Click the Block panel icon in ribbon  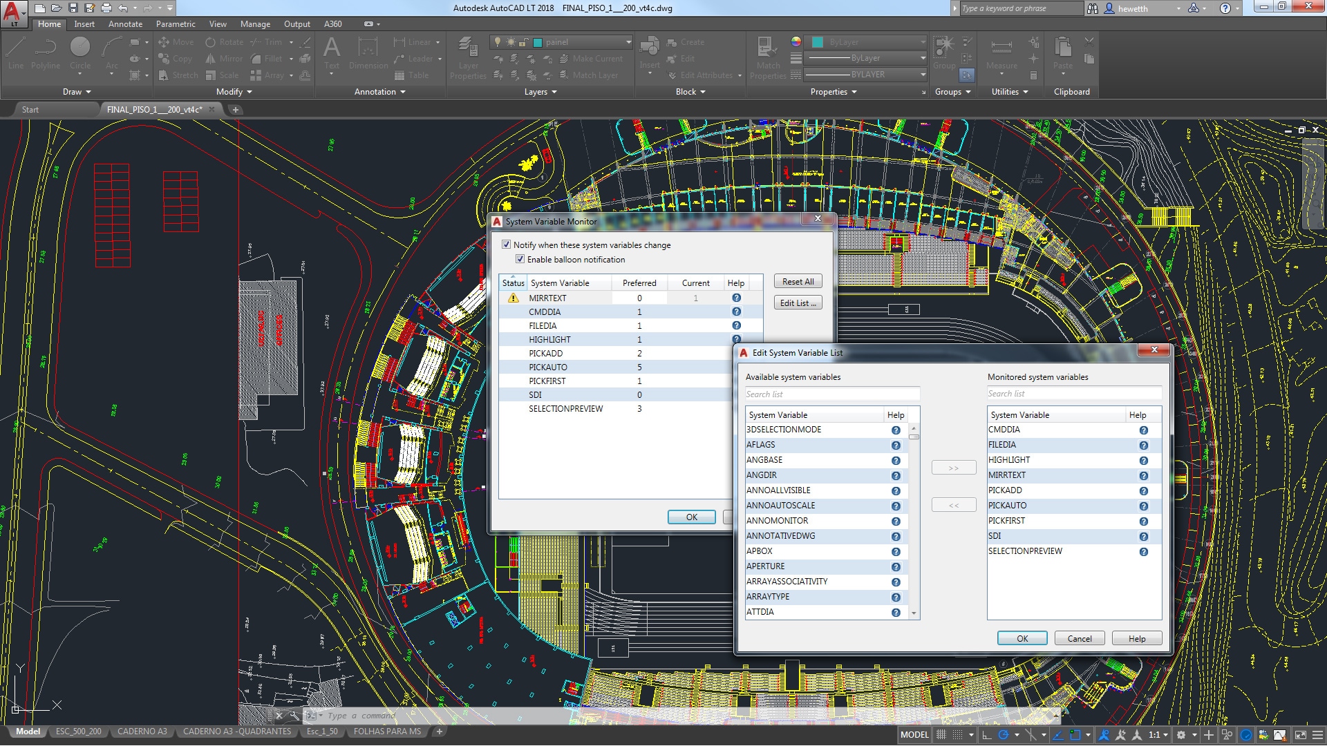pos(689,91)
